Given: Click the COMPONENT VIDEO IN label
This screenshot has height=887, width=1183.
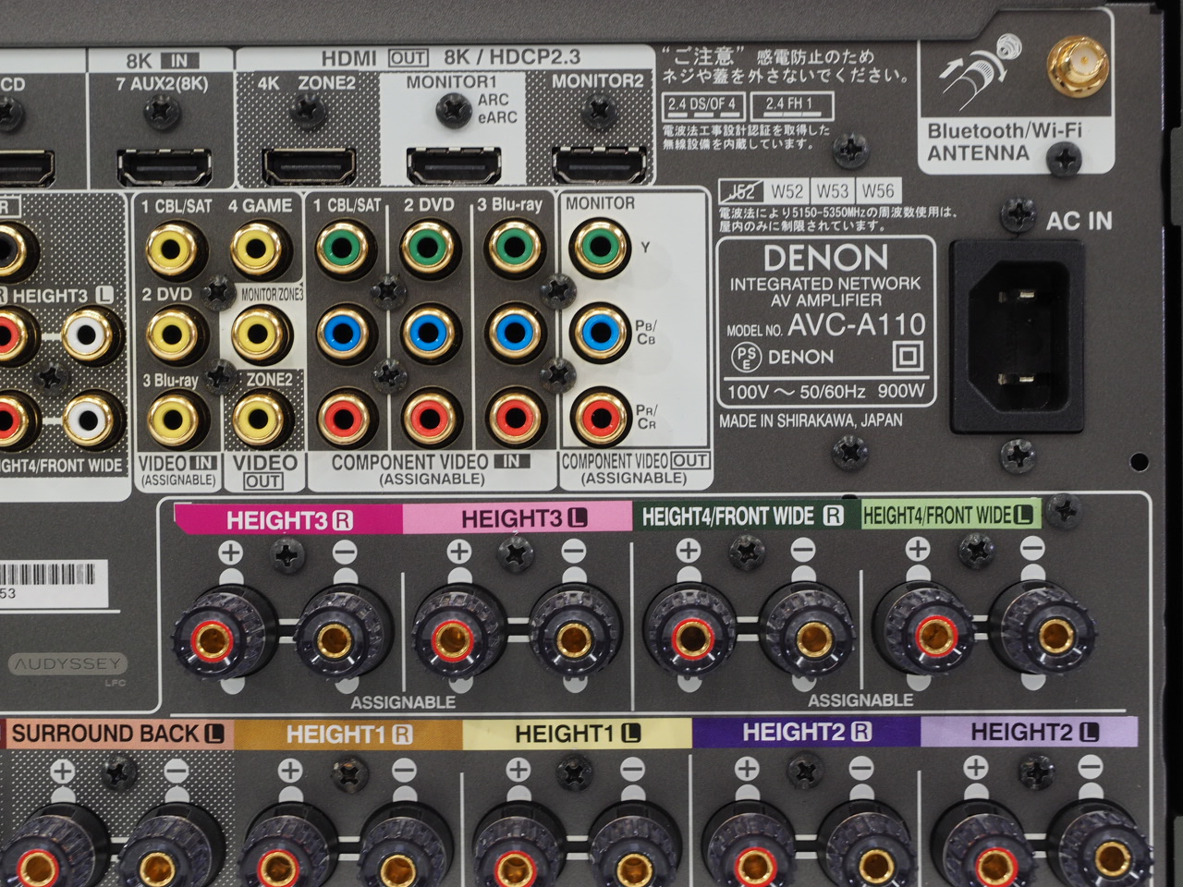Looking at the screenshot, I should 432,462.
